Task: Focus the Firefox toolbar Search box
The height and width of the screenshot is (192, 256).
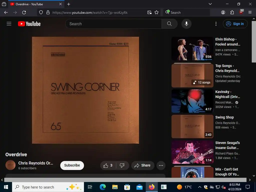Action: [x=186, y=12]
